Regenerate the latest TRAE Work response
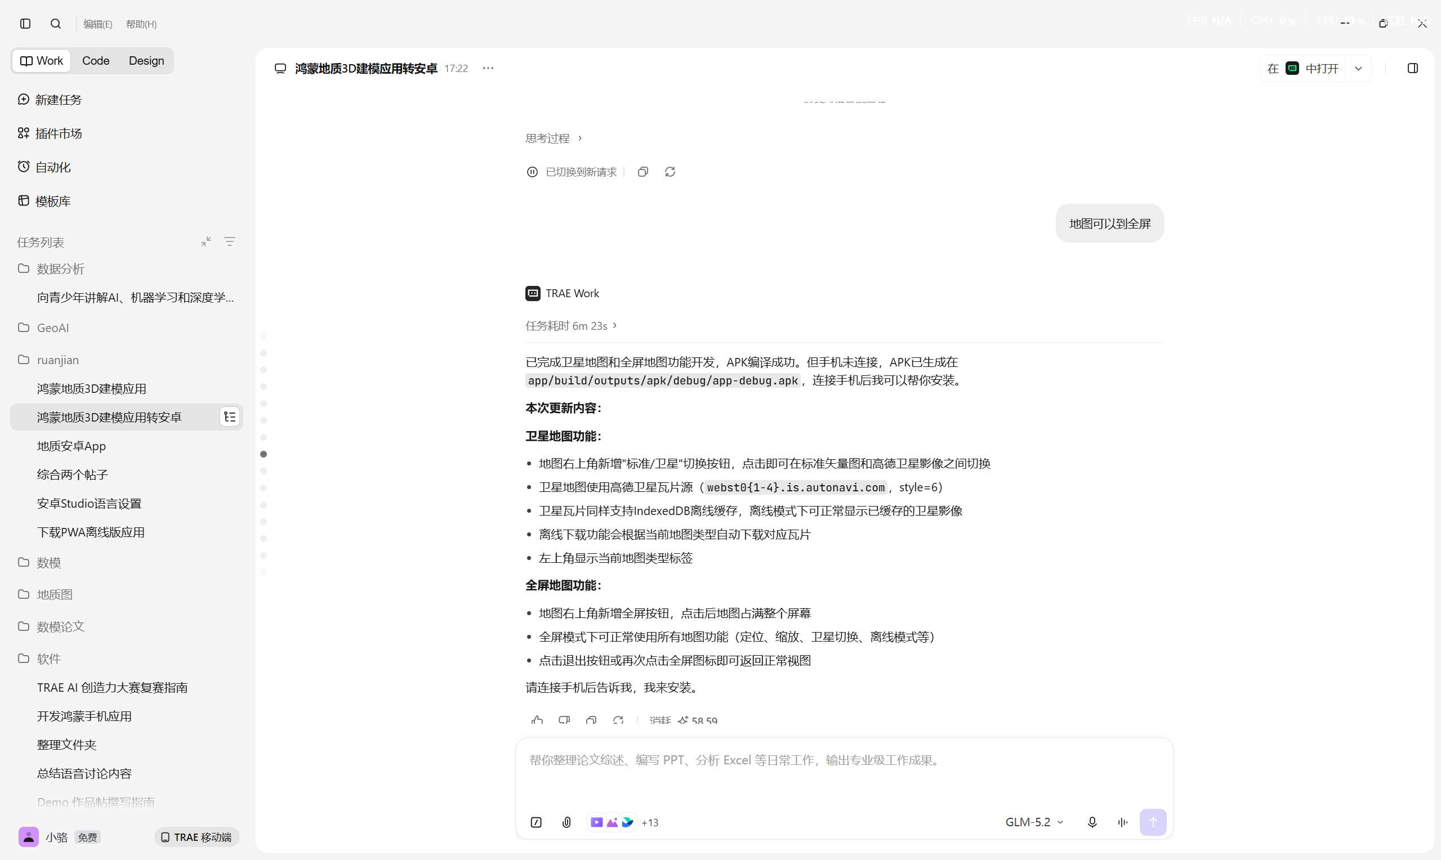 pos(618,720)
